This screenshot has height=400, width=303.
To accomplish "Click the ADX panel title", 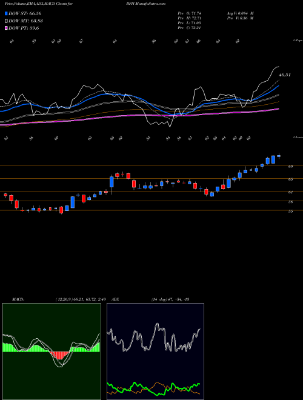I will click(116, 299).
